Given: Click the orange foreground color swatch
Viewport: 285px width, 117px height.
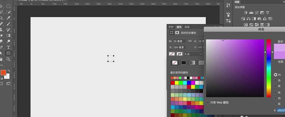Looking at the screenshot, I should pyautogui.click(x=3, y=72).
